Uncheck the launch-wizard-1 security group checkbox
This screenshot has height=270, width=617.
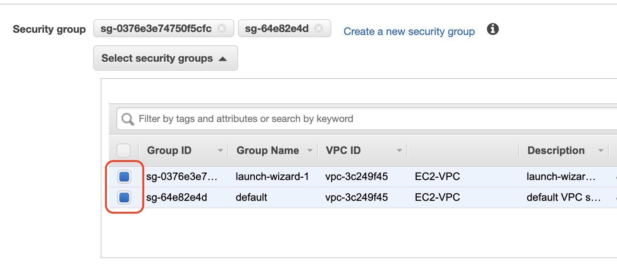click(x=124, y=176)
